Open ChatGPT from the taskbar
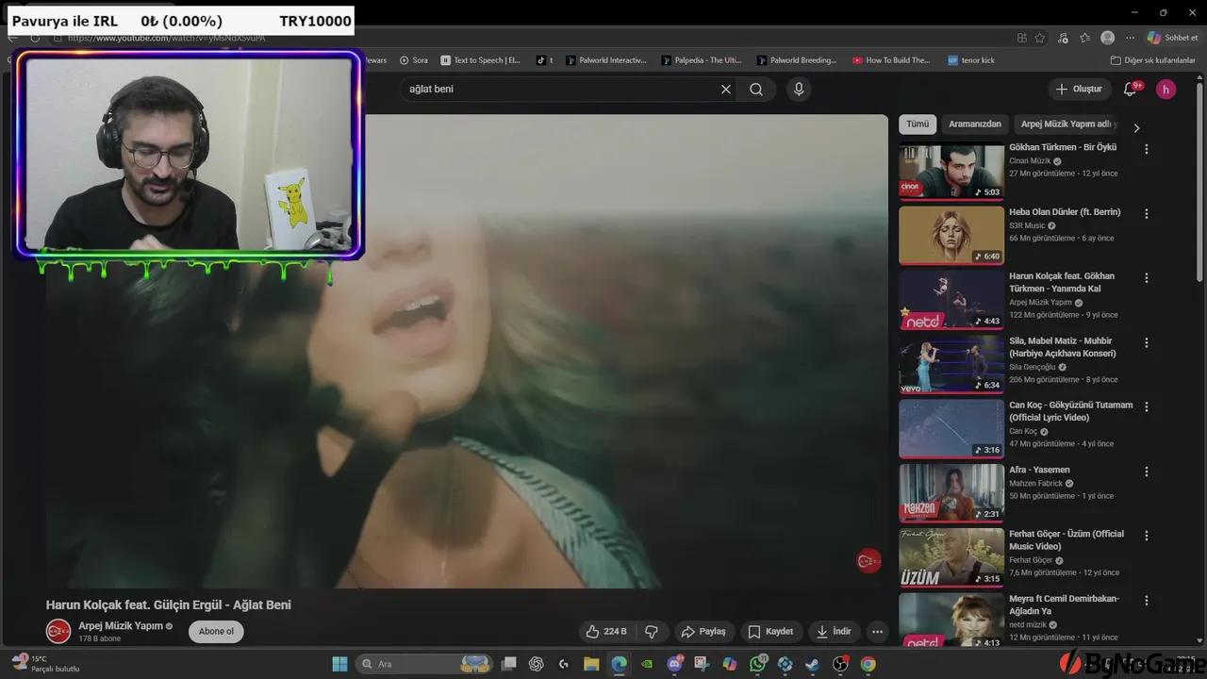The height and width of the screenshot is (679, 1207). point(537,664)
